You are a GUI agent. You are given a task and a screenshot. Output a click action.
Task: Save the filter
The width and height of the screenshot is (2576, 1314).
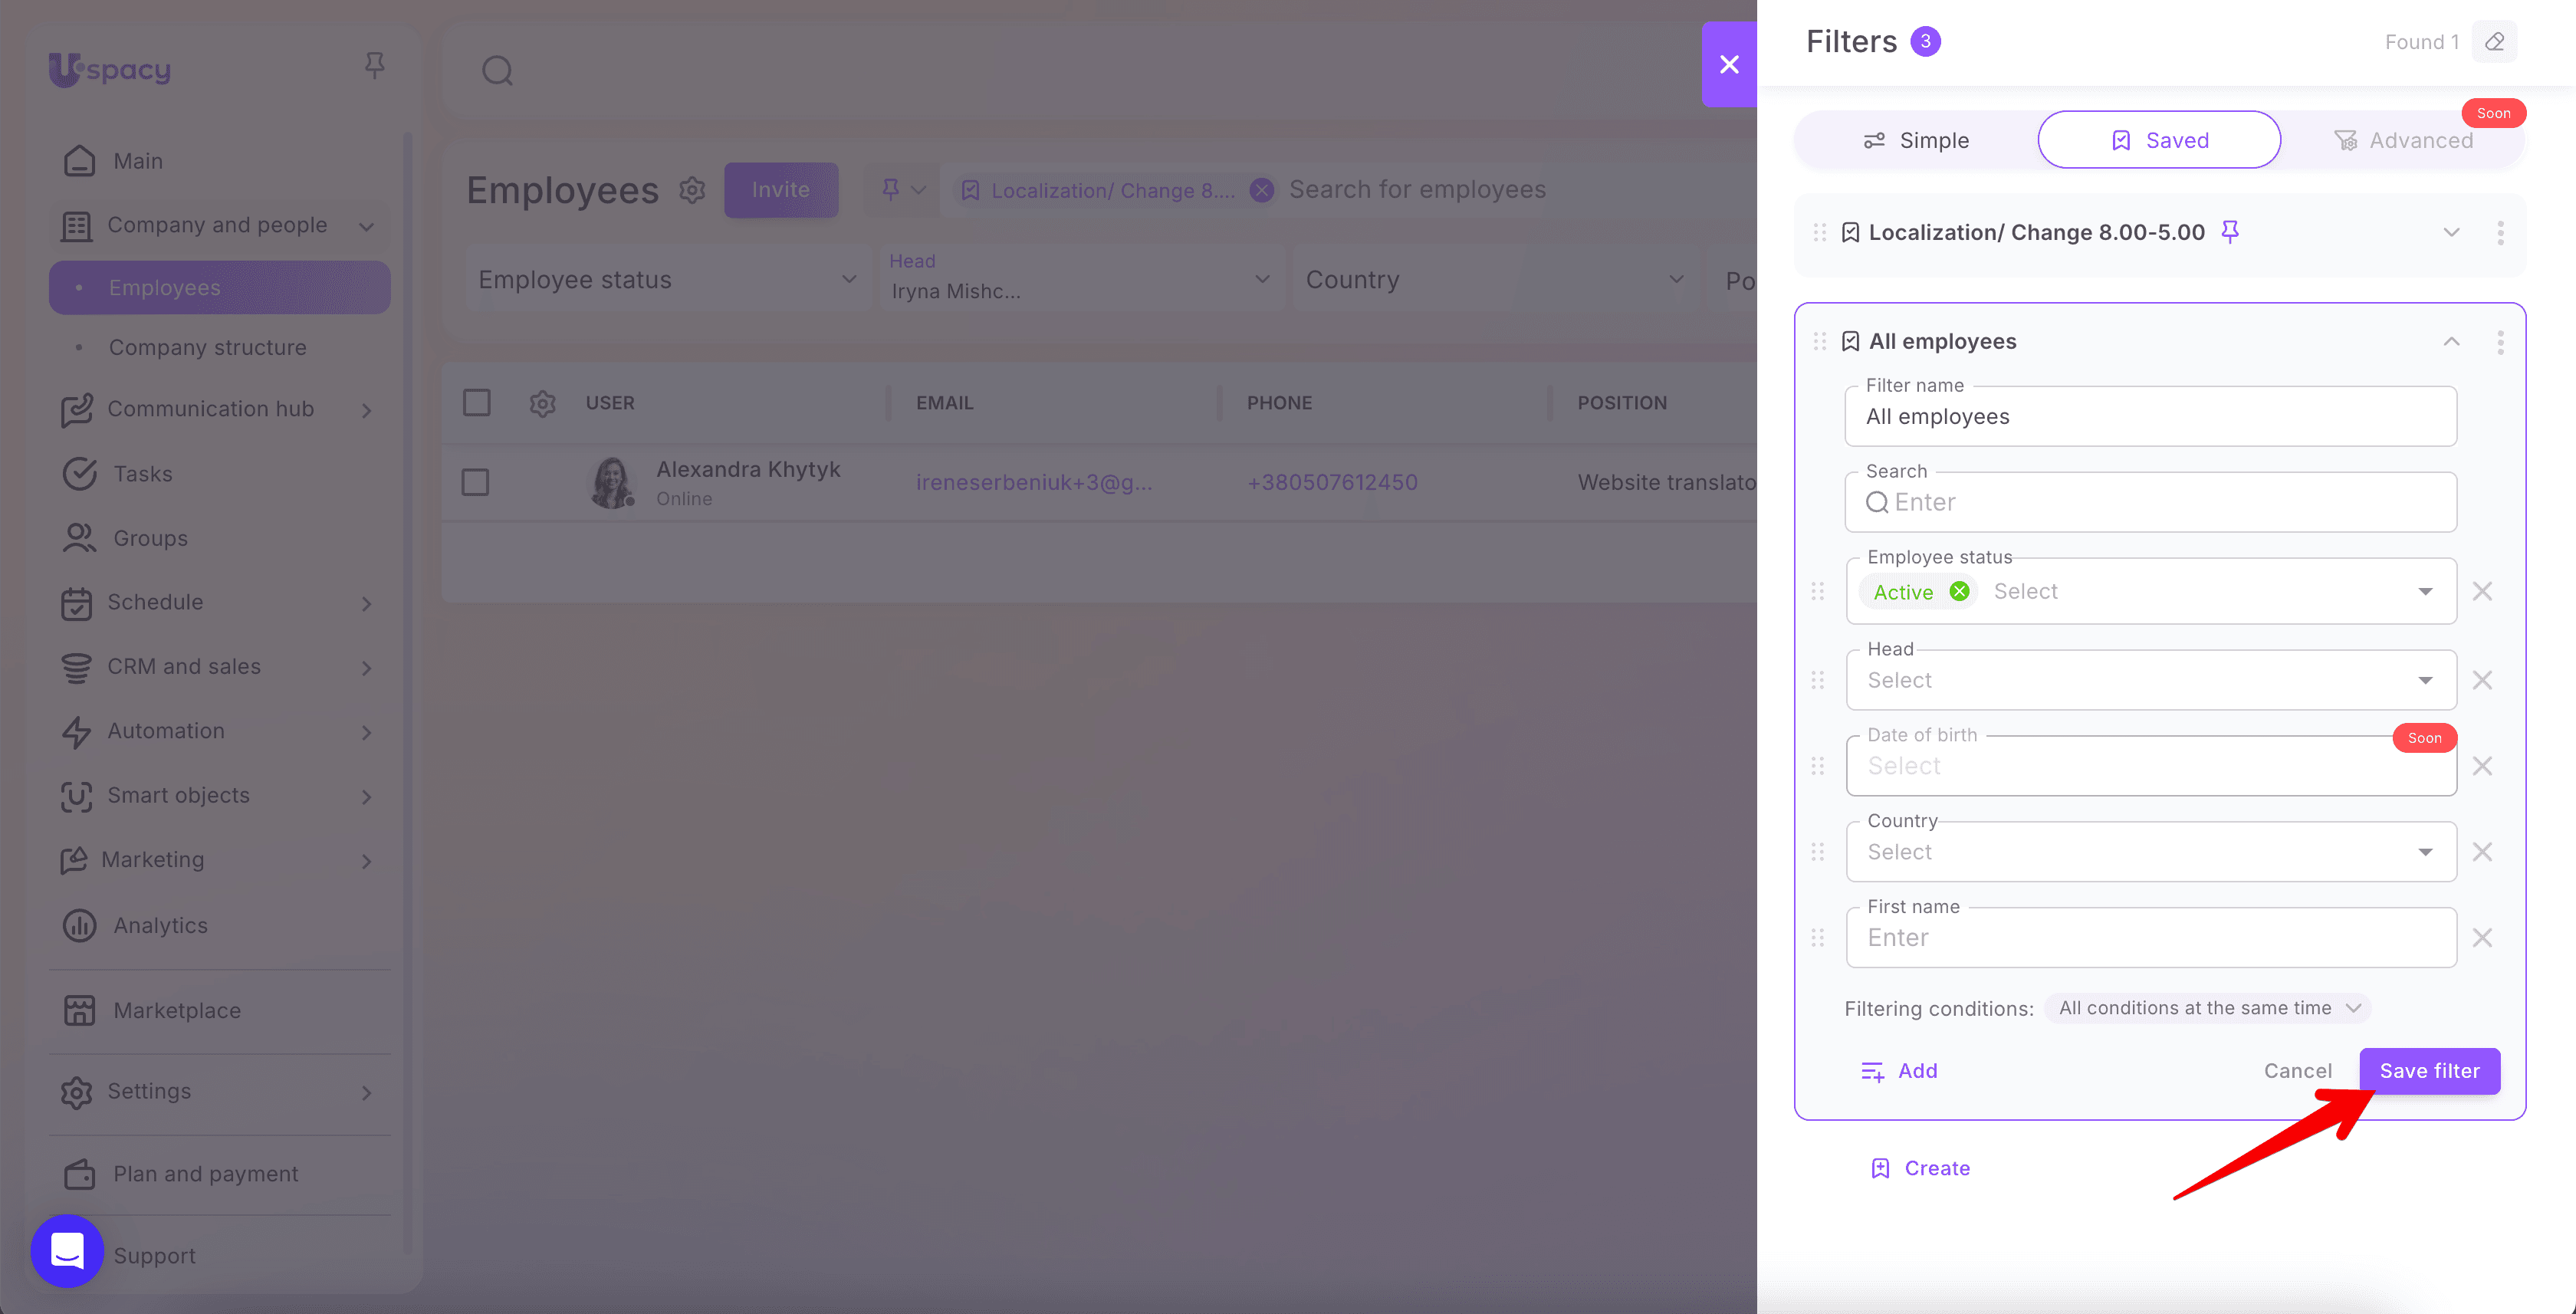click(x=2429, y=1071)
